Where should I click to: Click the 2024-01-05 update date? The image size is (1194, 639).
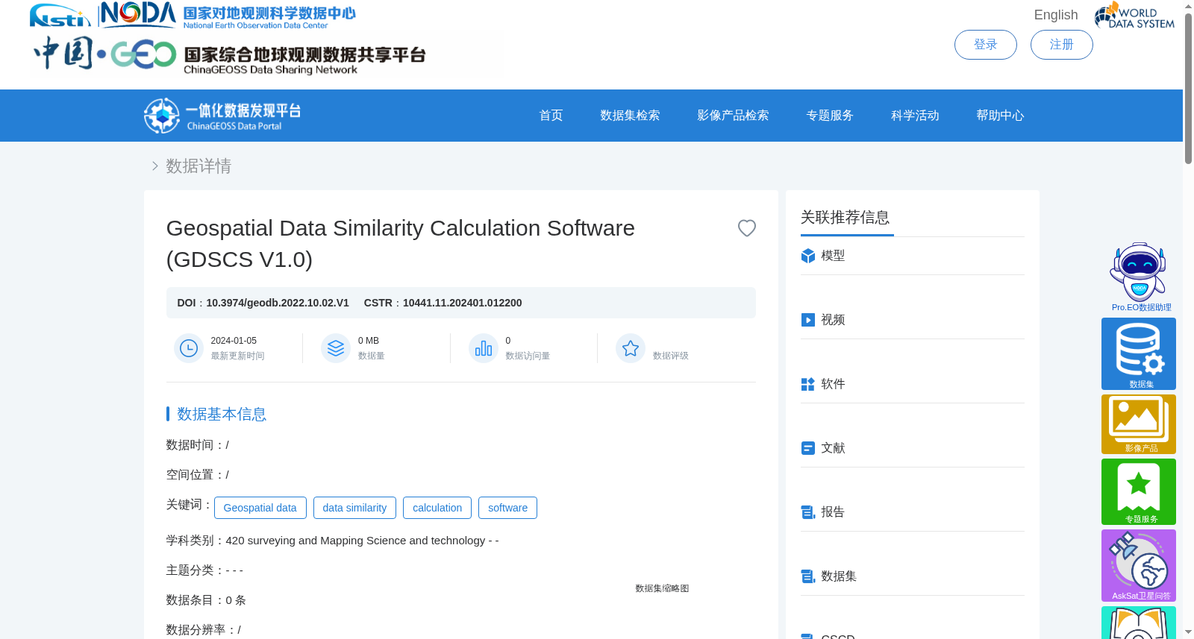tap(234, 341)
